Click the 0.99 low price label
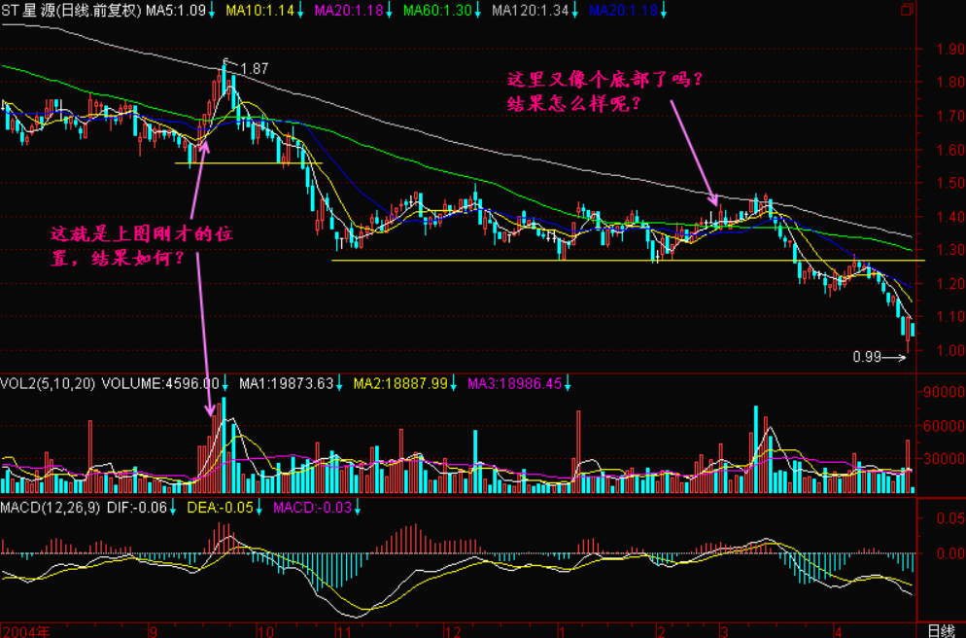The height and width of the screenshot is (638, 966). (866, 358)
